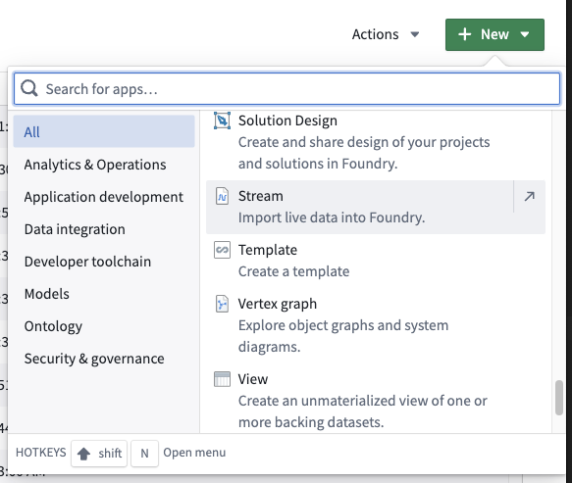Image resolution: width=572 pixels, height=483 pixels.
Task: Select Data integration category
Action: pyautogui.click(x=104, y=229)
